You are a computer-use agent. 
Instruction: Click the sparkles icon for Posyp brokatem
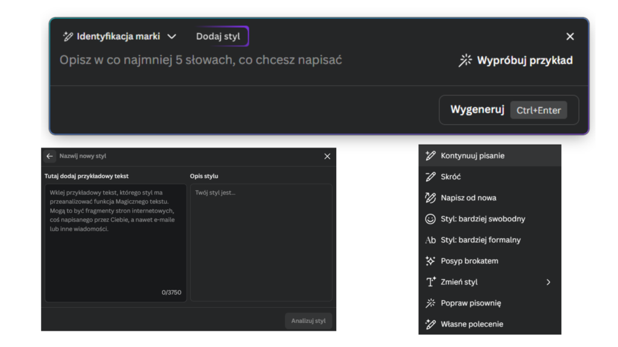pos(430,261)
